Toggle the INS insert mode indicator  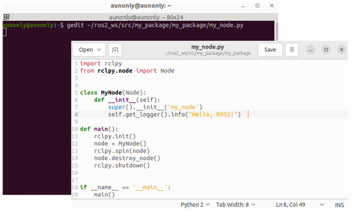tap(339, 205)
